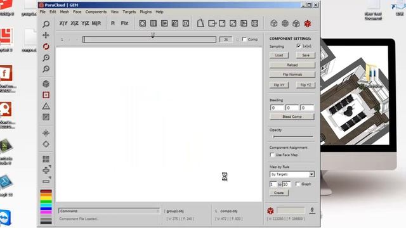Enable the Use Face Map checkbox
The image size is (406, 228).
(x=272, y=155)
